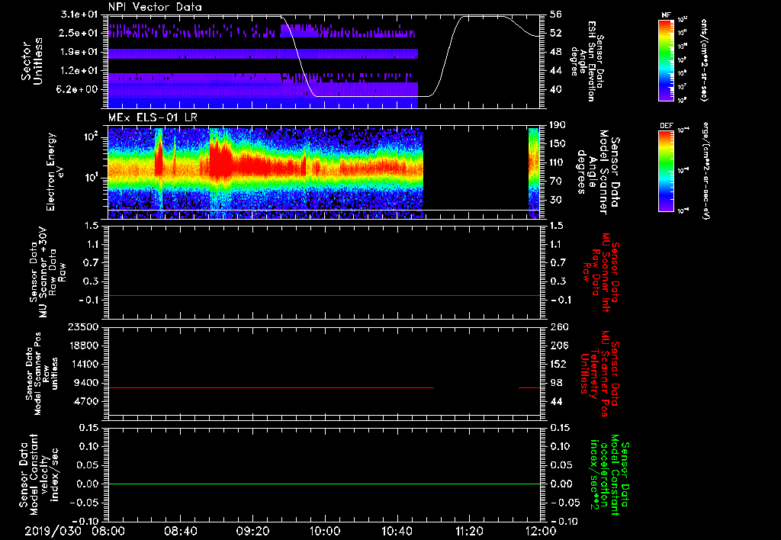Click the "DEF" color bar heading
Viewport: 781px width, 540px height.
[x=666, y=126]
